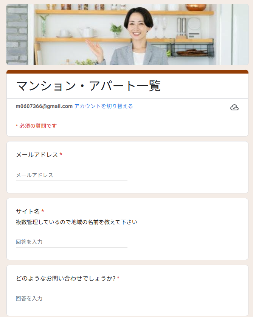Image resolution: width=253 pixels, height=317 pixels.
Task: Click the red asterisk beside サイト名
Action: point(43,212)
